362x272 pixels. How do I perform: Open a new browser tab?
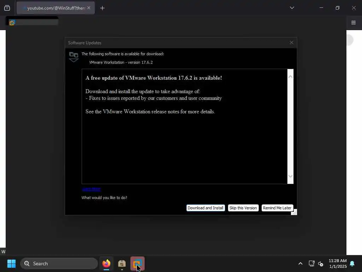pyautogui.click(x=102, y=8)
